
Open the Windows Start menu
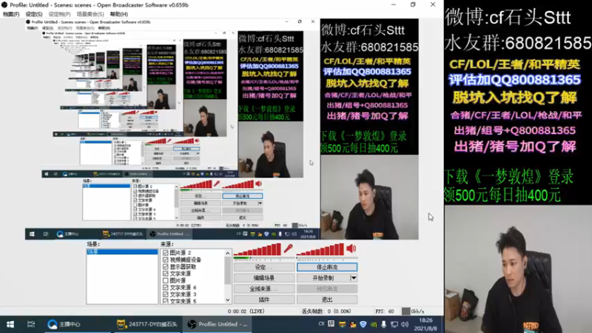click(10, 324)
